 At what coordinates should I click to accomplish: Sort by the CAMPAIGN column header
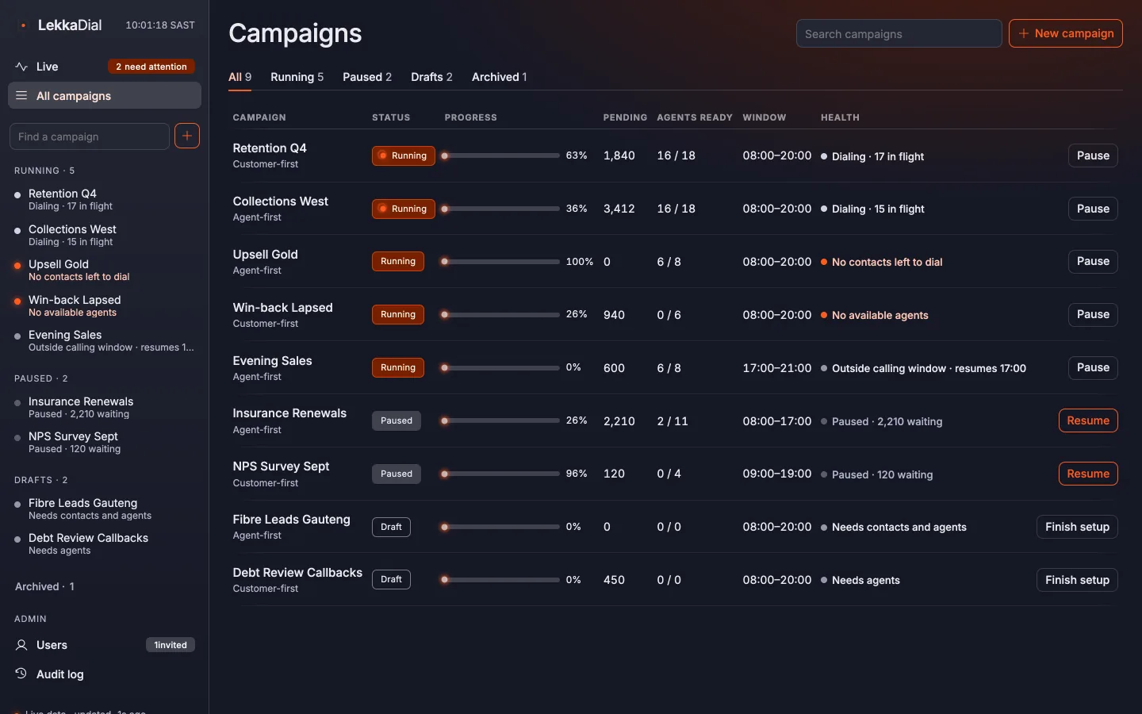tap(259, 117)
